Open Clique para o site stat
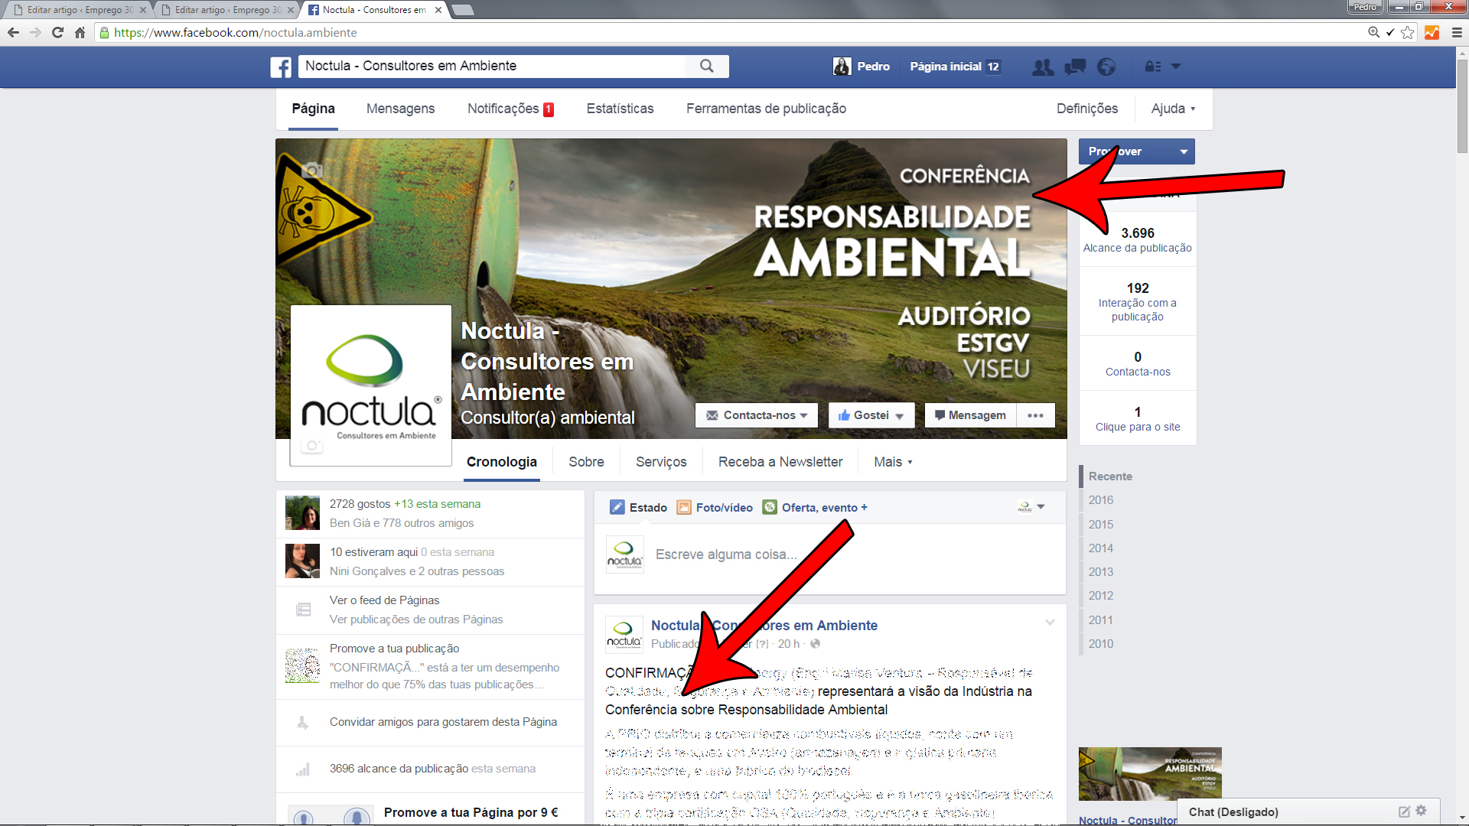This screenshot has width=1469, height=826. click(x=1138, y=418)
